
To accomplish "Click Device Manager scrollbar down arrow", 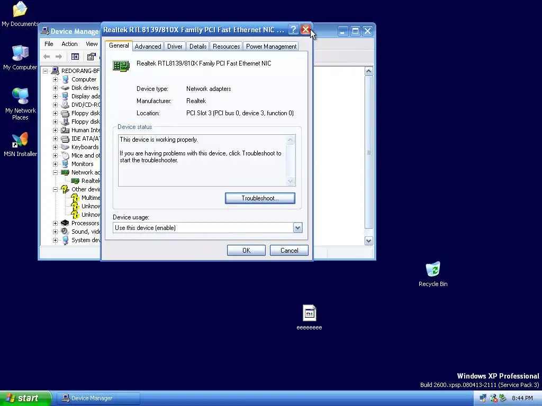I will tap(369, 241).
